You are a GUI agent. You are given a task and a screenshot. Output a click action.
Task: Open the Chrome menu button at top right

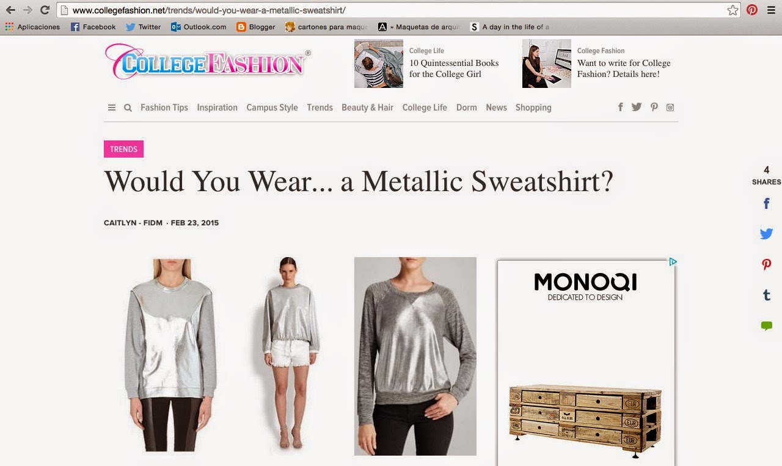(771, 10)
